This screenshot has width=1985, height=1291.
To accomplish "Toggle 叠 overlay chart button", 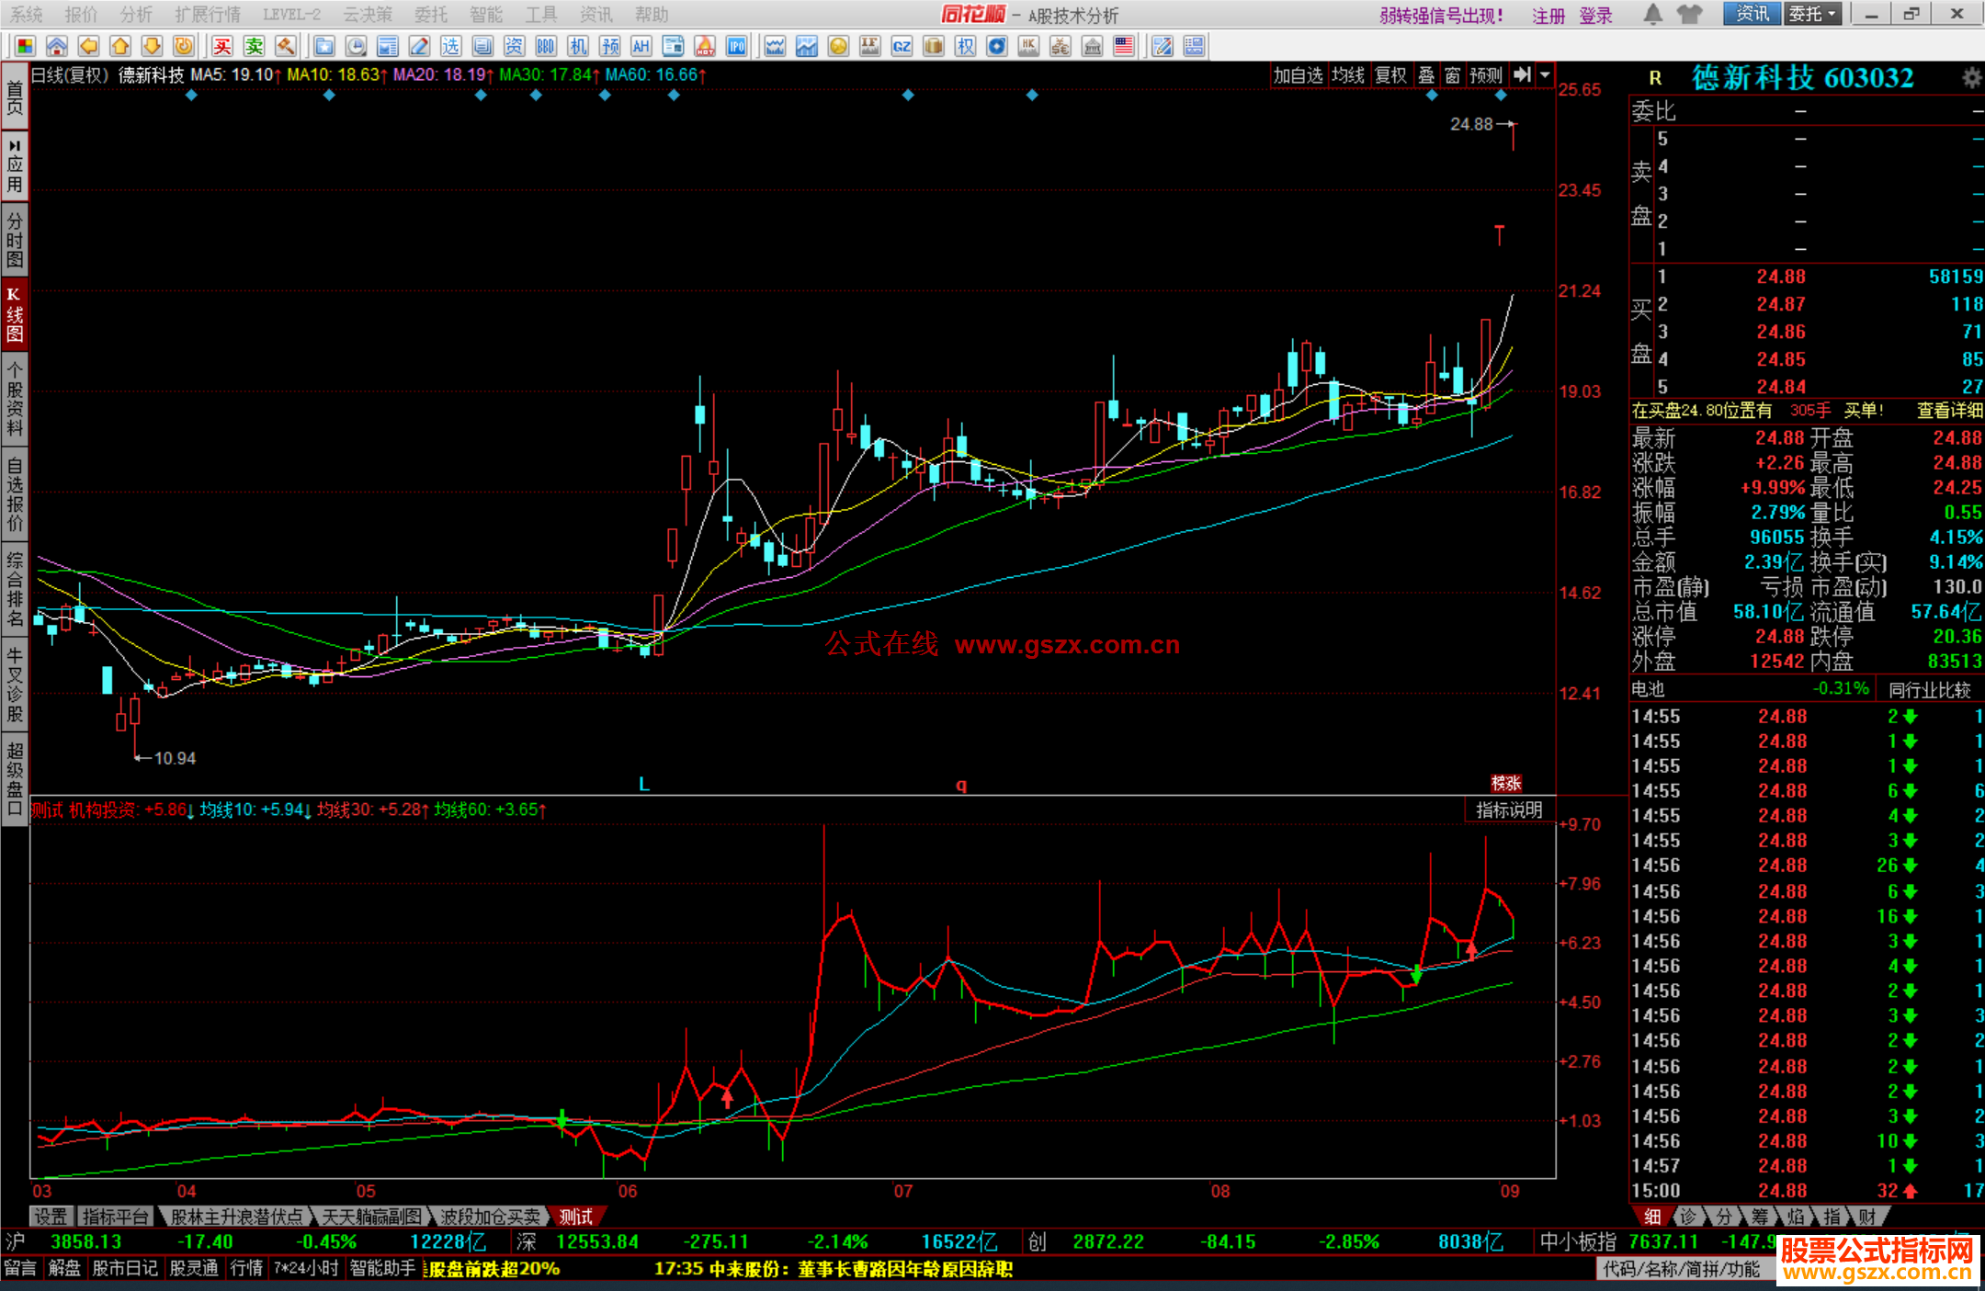I will pyautogui.click(x=1426, y=75).
